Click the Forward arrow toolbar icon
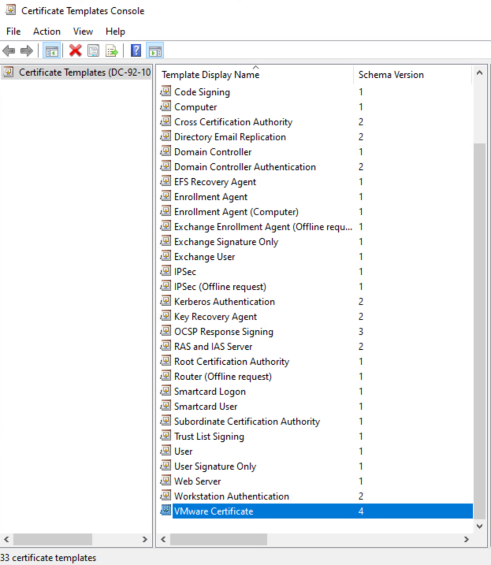The height and width of the screenshot is (565, 491). (x=26, y=51)
